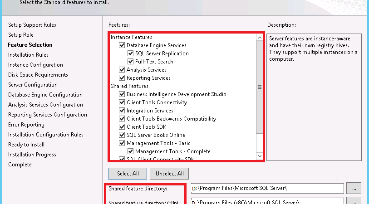Select the Feature Selection step

coord(30,45)
